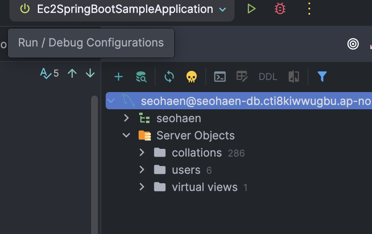Collapse the seohaen@seohaen-db data source node

pos(111,101)
